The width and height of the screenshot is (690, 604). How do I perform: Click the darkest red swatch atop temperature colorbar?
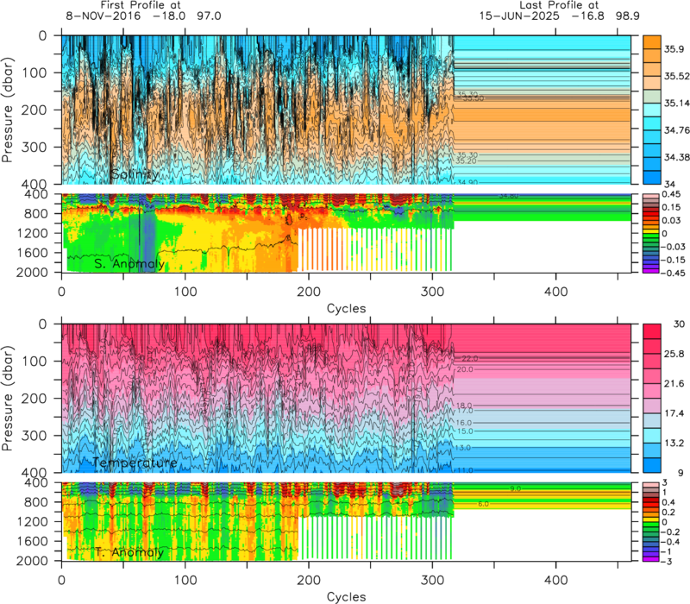[x=652, y=331]
